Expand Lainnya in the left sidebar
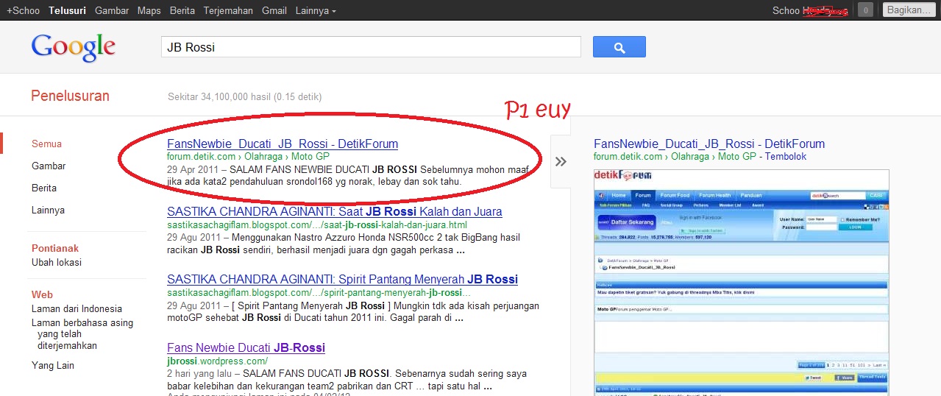Screen dimensions: 941x396 click(x=48, y=210)
